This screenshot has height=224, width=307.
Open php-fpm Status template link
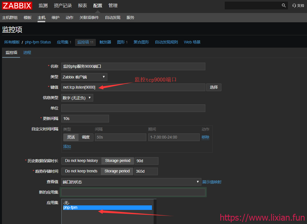click(x=38, y=42)
